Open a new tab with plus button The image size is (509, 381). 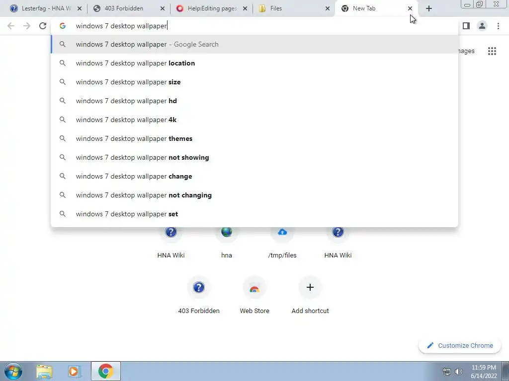[x=429, y=8]
